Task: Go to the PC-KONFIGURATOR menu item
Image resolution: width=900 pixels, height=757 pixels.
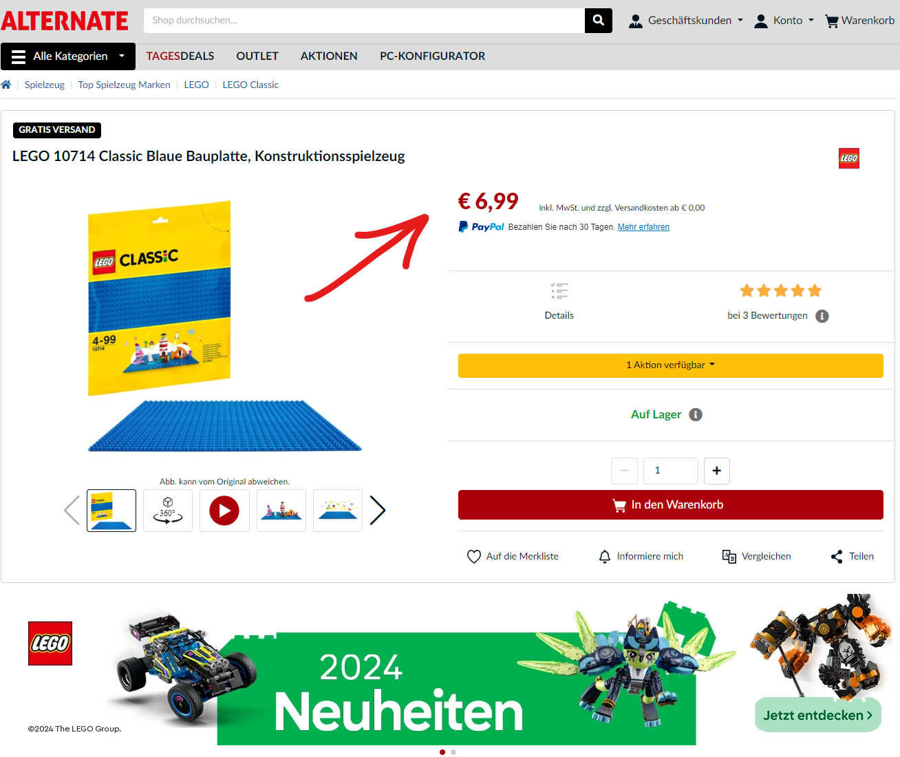Action: 433,56
